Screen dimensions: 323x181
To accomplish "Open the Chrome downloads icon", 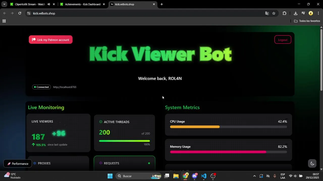I will [295, 13].
